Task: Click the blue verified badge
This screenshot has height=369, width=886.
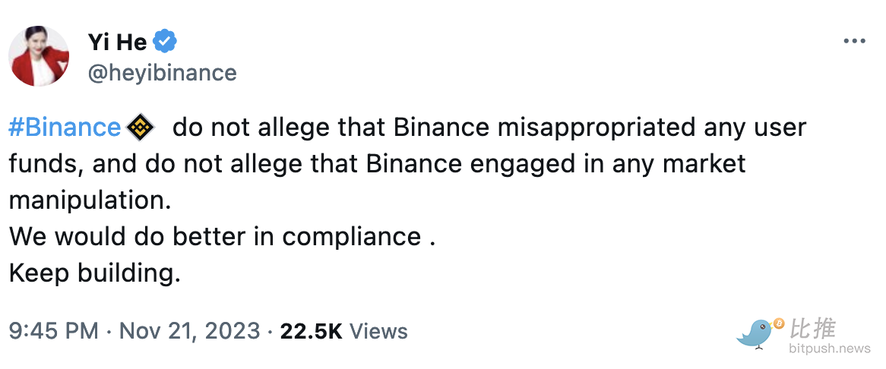Action: (166, 41)
